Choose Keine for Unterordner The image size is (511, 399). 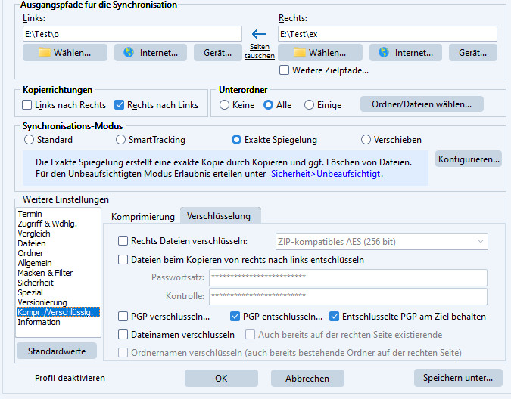coord(225,105)
